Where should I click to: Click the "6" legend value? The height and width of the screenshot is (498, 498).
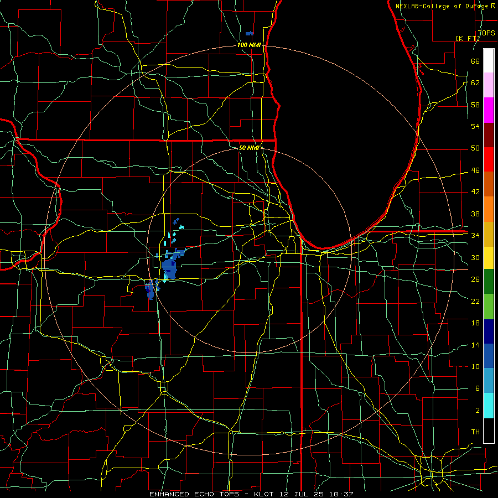click(x=477, y=388)
